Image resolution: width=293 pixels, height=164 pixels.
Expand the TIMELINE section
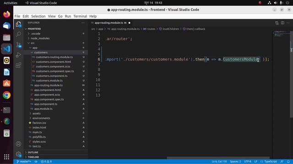coord(33,157)
